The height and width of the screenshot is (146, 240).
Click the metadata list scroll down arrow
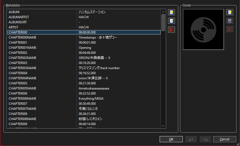click(163, 126)
